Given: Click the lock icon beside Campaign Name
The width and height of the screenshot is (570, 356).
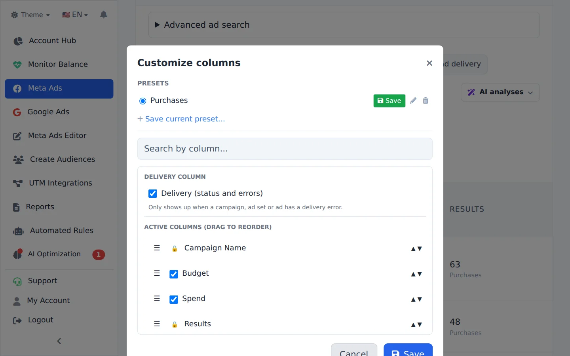Looking at the screenshot, I should point(175,248).
